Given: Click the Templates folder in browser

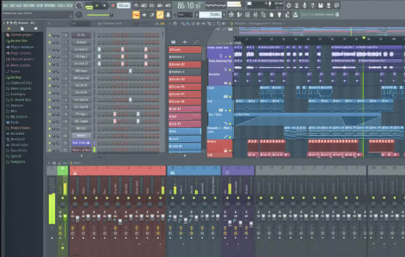Looking at the screenshot, I should (x=15, y=162).
